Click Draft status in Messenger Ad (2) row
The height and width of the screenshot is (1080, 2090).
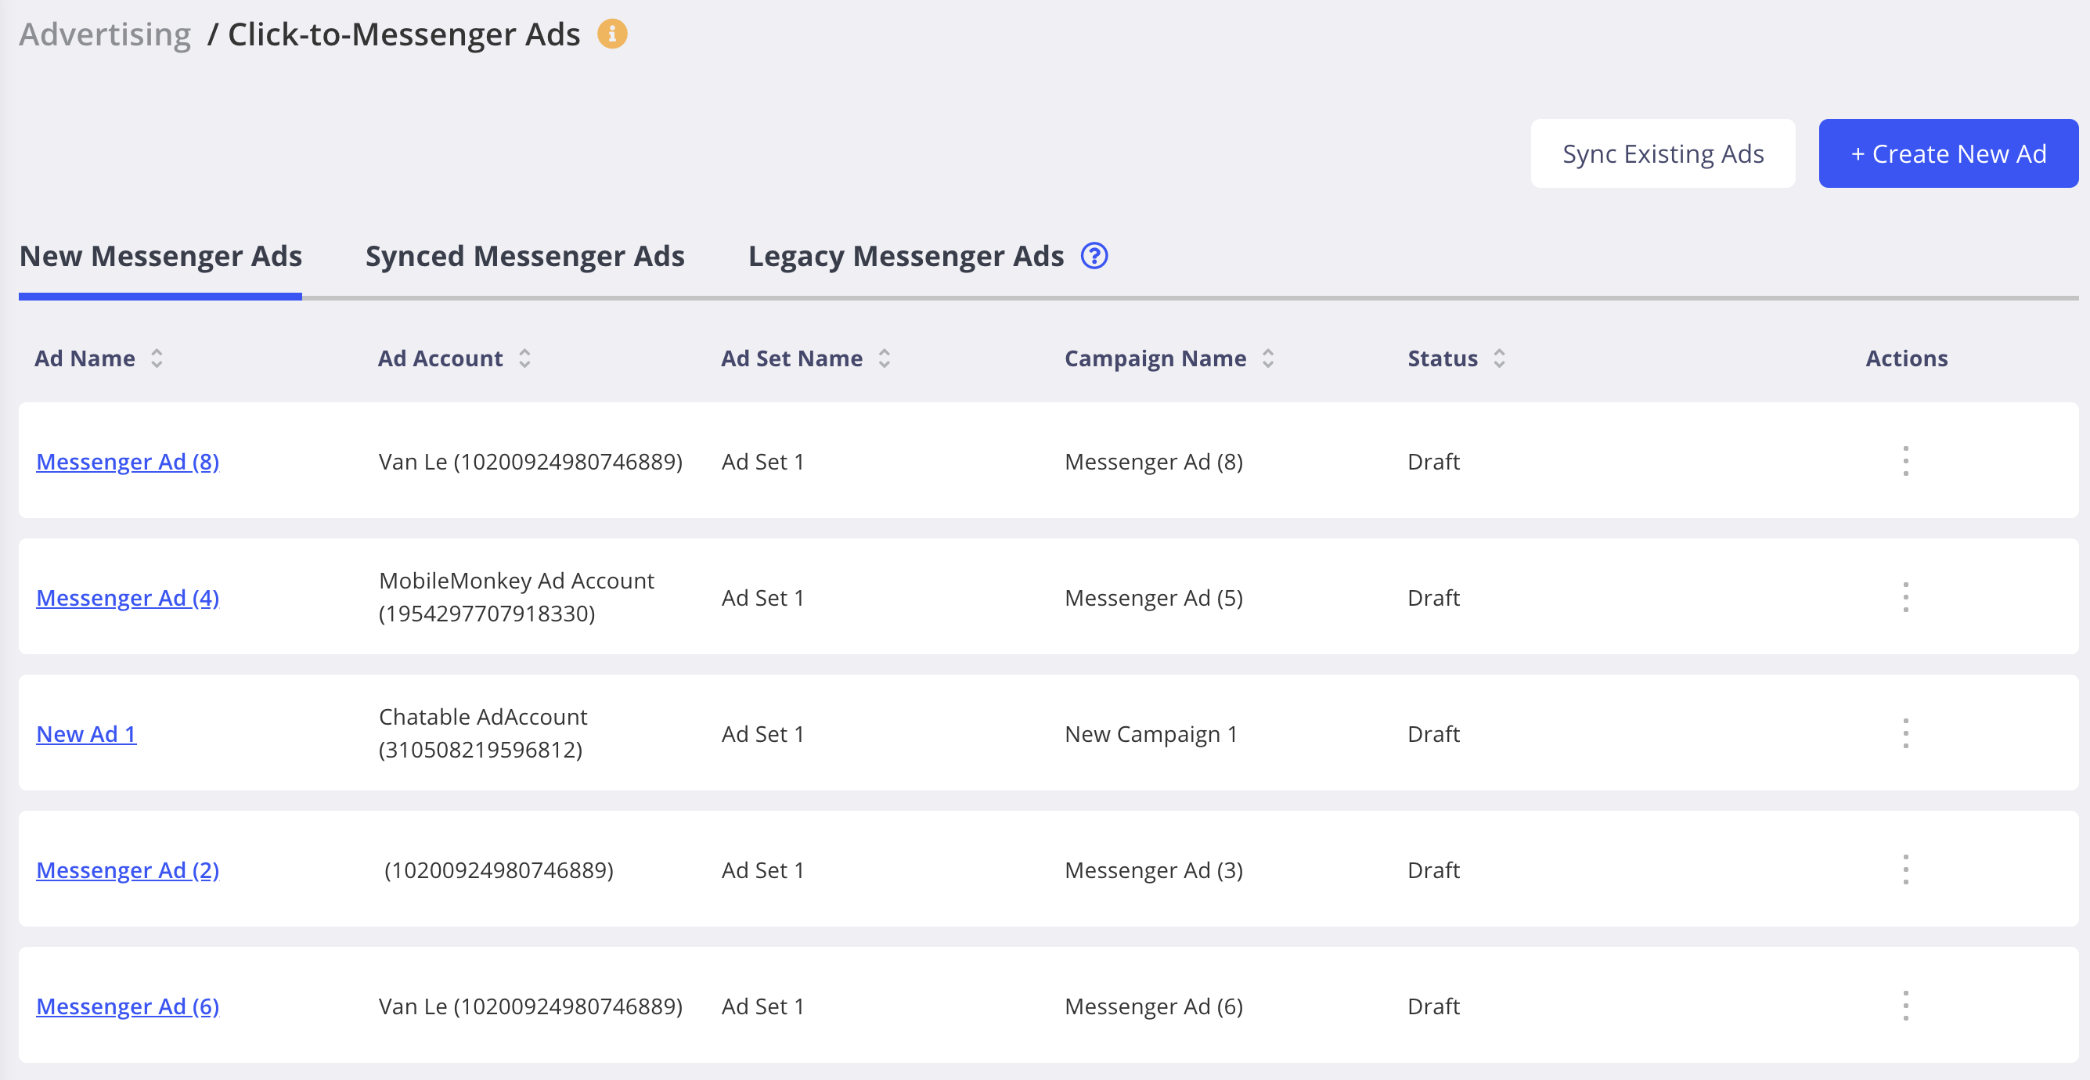tap(1432, 871)
